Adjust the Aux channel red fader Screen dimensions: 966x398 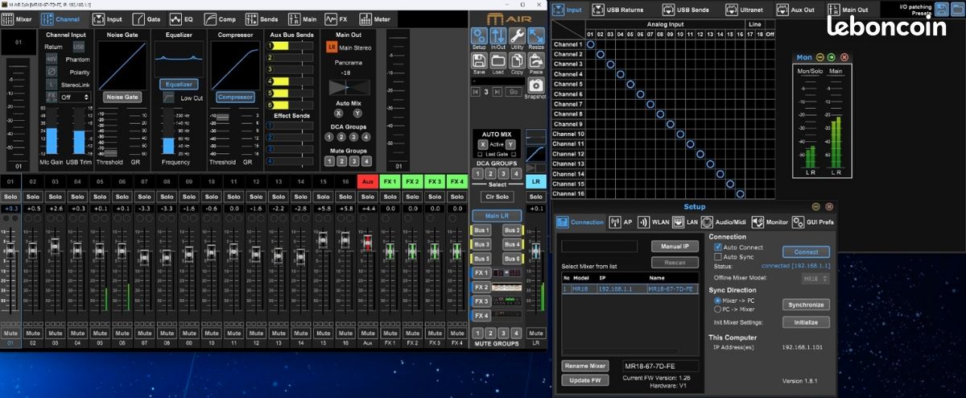pyautogui.click(x=367, y=243)
